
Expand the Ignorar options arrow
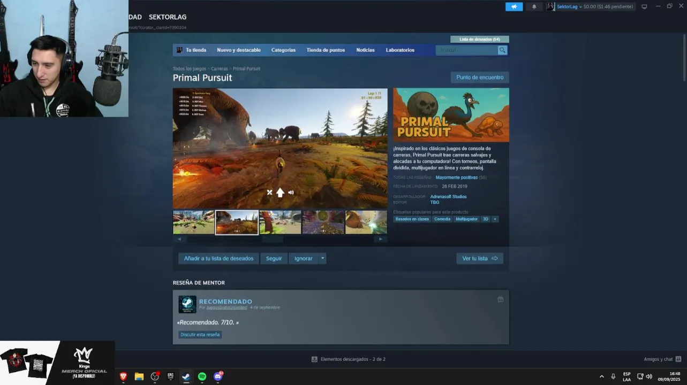pos(322,258)
